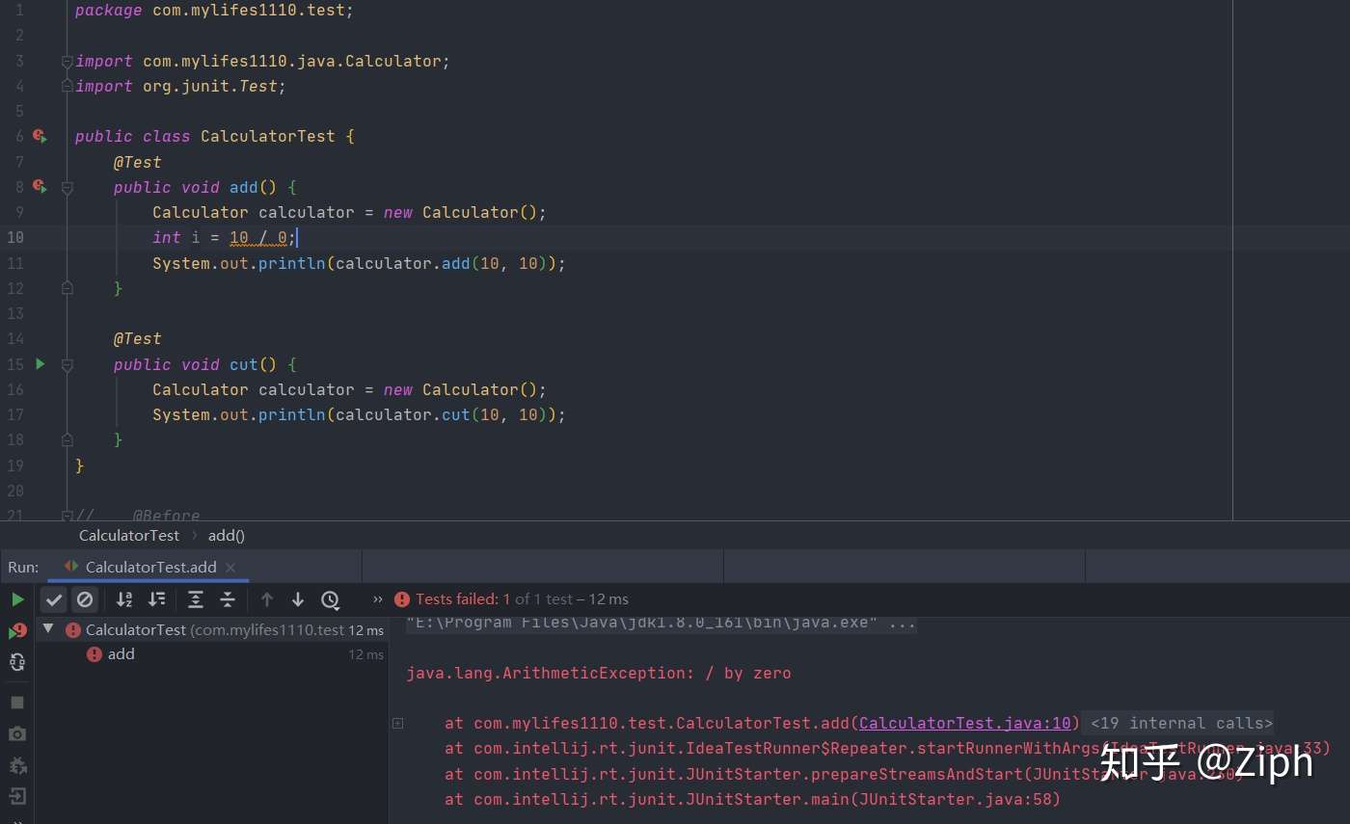Run CalculatorTest class gutter icon line 6

click(40, 137)
